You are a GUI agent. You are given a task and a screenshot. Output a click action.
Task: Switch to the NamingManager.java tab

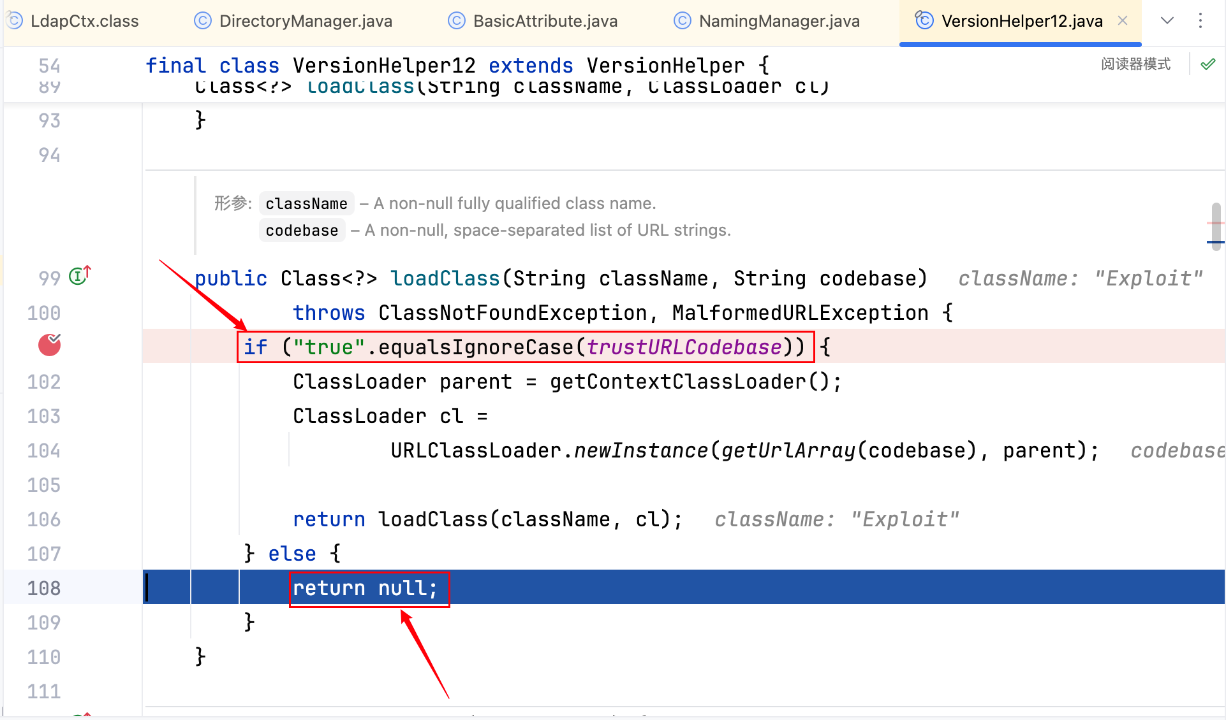(779, 21)
